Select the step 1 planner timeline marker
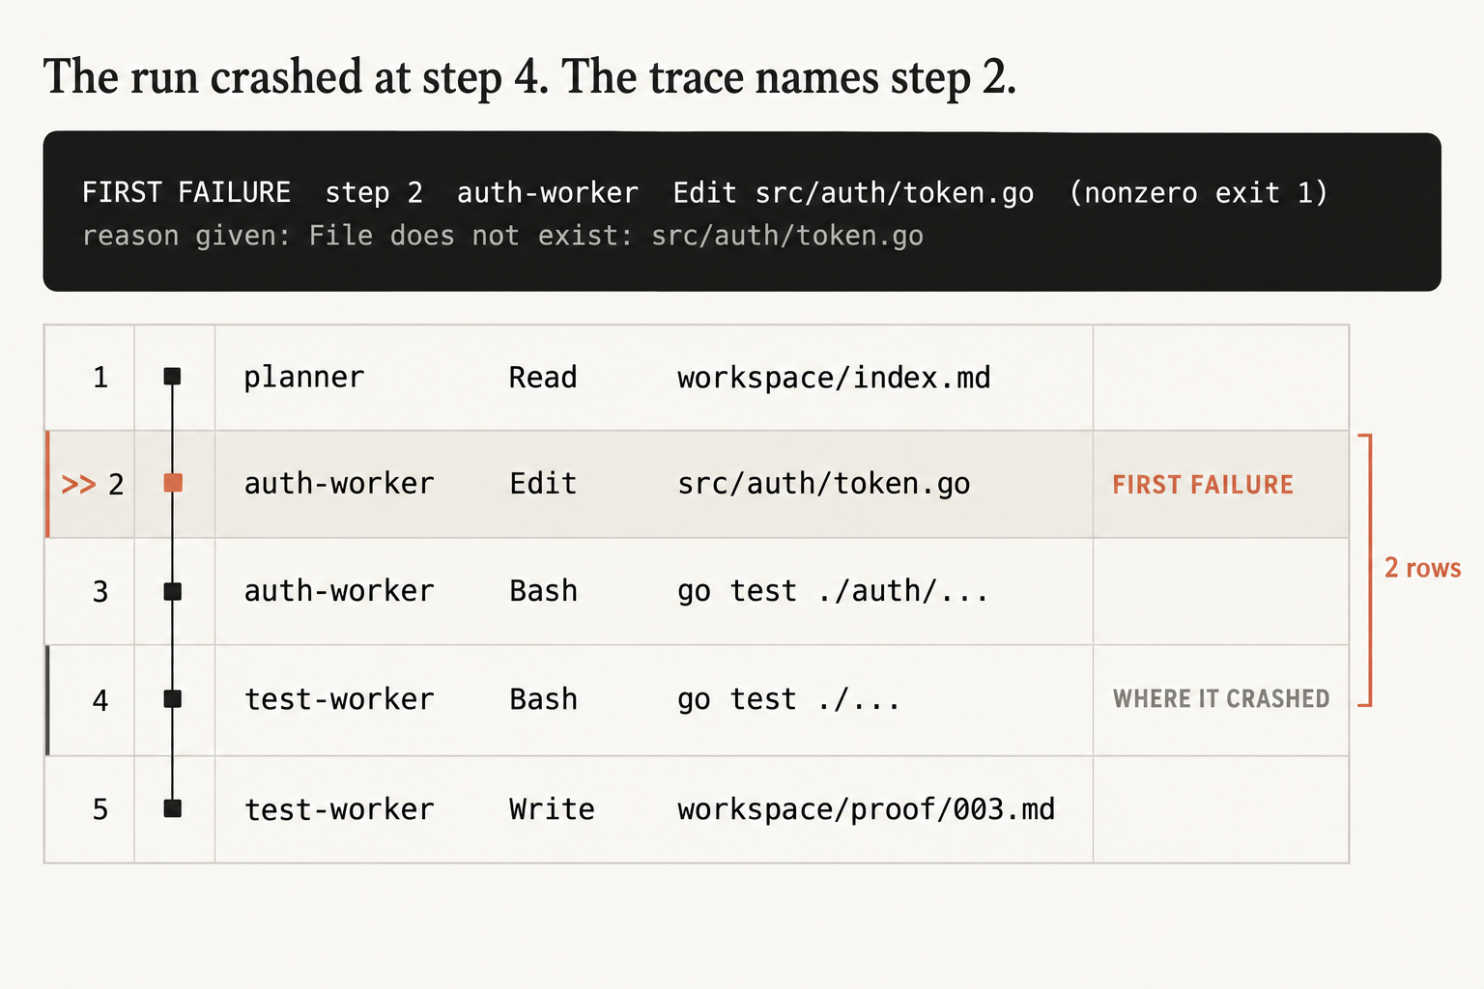The image size is (1484, 989). 172,377
